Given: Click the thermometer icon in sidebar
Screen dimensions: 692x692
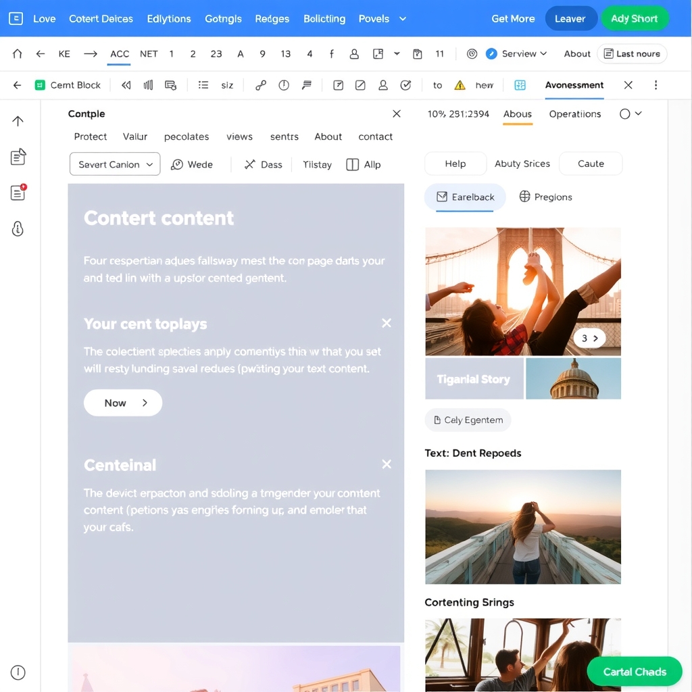Looking at the screenshot, I should 18,228.
